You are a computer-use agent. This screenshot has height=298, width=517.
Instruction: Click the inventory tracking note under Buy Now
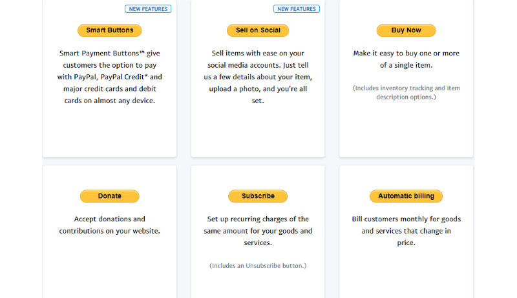(x=406, y=92)
